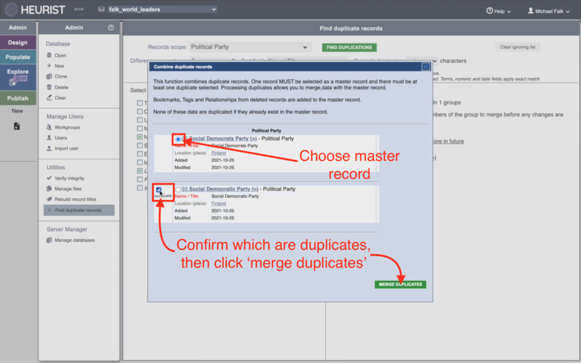The width and height of the screenshot is (581, 363).
Task: Open Manage files utility
Action: point(68,189)
